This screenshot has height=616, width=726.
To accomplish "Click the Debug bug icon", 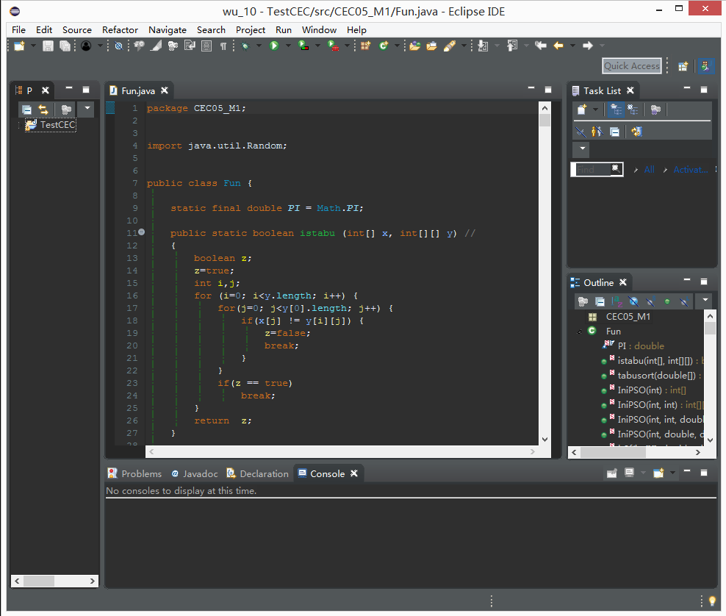I will click(x=245, y=46).
